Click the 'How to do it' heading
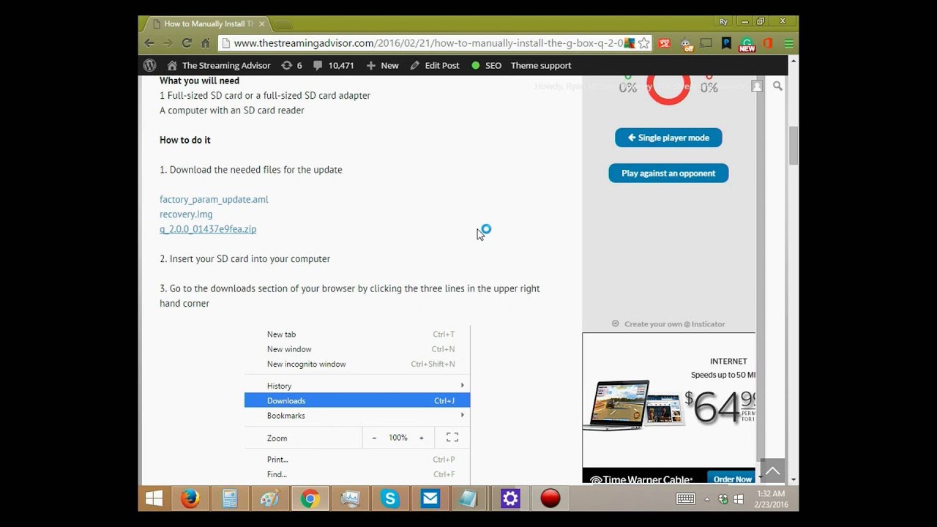 tap(185, 140)
